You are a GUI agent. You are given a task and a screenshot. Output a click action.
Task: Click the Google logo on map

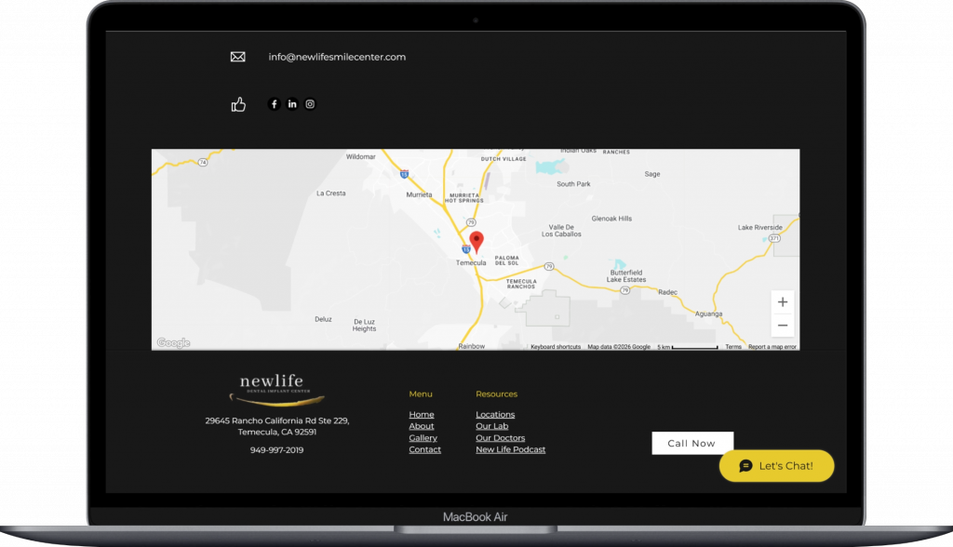pos(173,343)
